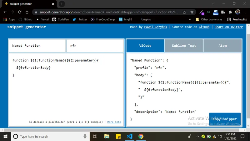Screen dimensions: 250x141
Task: Open the clock showing 5:51 PM
Action: (x=230, y=137)
